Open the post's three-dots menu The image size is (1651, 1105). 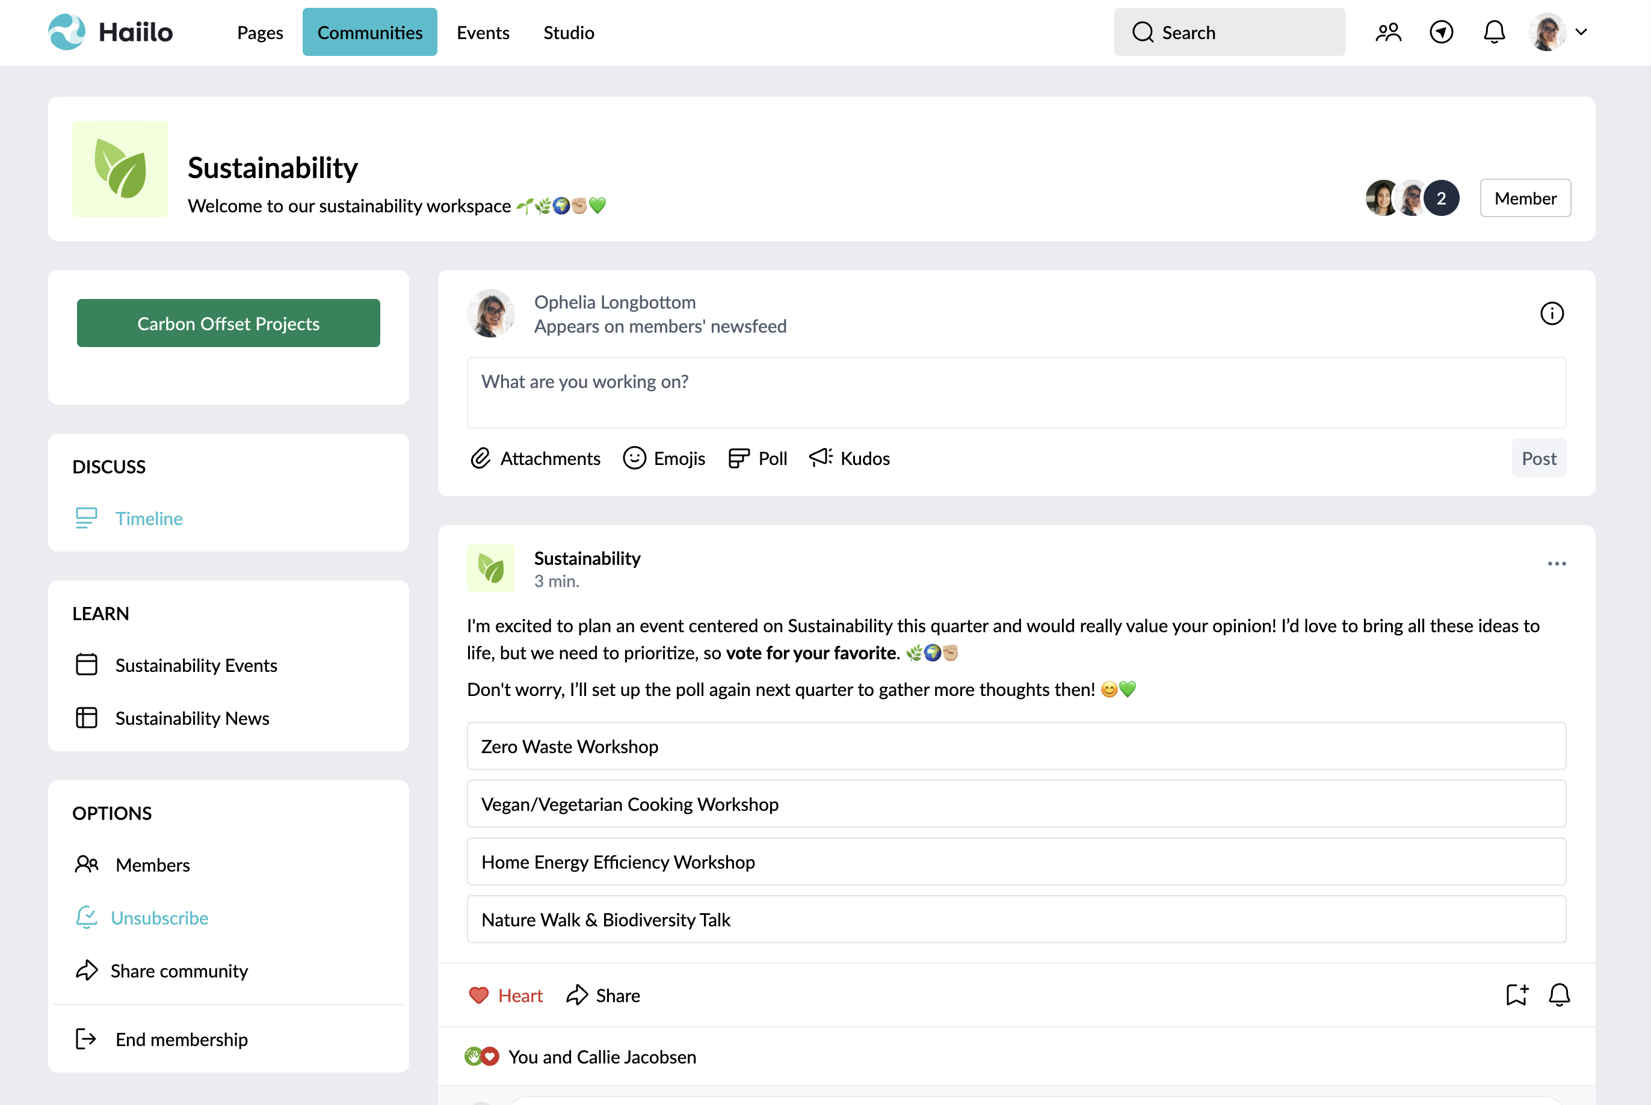click(x=1557, y=564)
